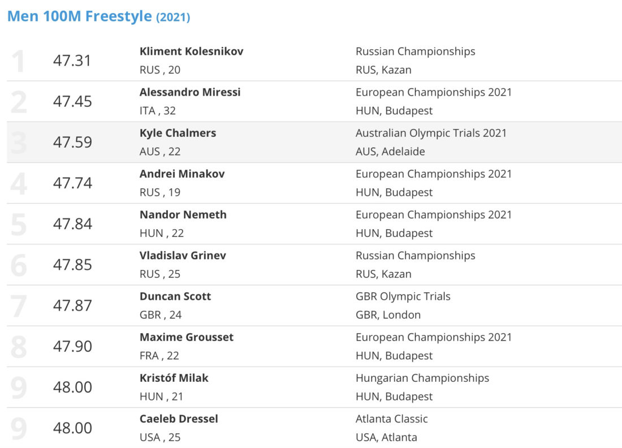
Task: Click Kristóf Milak's name
Action: pyautogui.click(x=174, y=378)
